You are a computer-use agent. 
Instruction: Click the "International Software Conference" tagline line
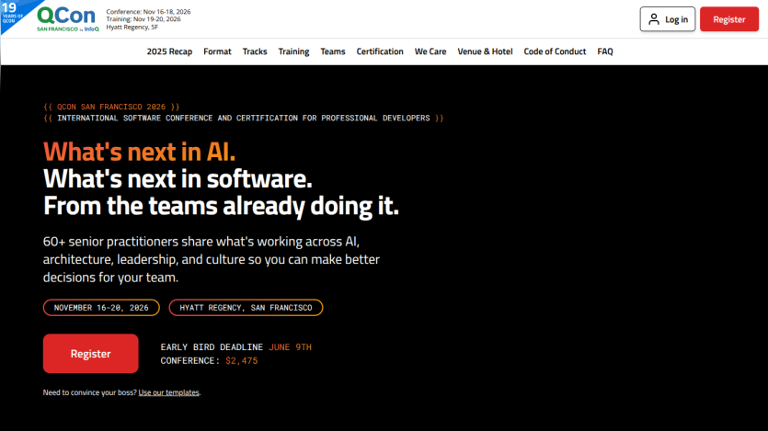coord(244,118)
